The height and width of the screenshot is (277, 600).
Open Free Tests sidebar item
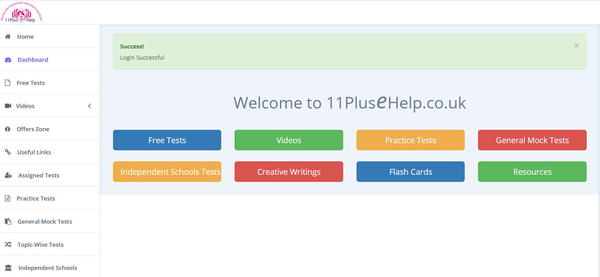(x=50, y=83)
